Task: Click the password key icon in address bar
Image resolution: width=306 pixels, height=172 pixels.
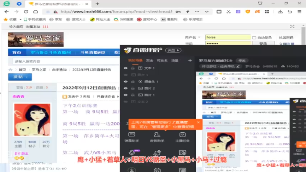Action: [178, 12]
